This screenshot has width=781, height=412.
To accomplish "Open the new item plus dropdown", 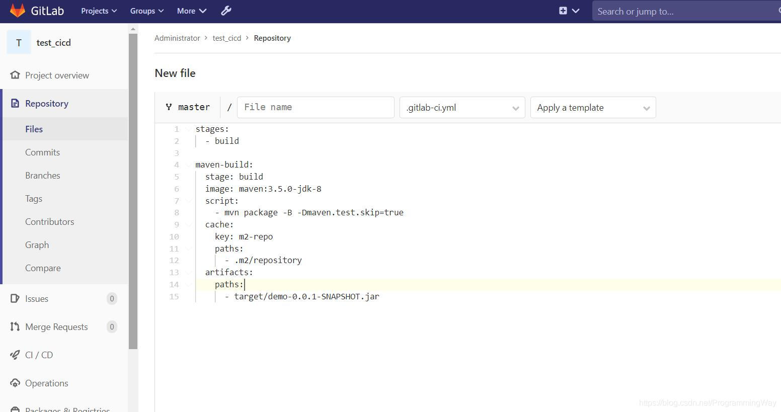I will click(569, 11).
